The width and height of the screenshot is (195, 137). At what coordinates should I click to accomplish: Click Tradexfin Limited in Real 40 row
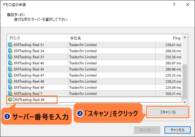[x=83, y=63]
